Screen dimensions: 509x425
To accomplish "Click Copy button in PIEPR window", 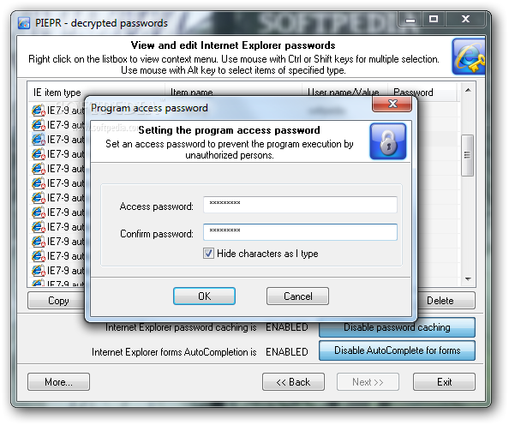I will pyautogui.click(x=56, y=301).
